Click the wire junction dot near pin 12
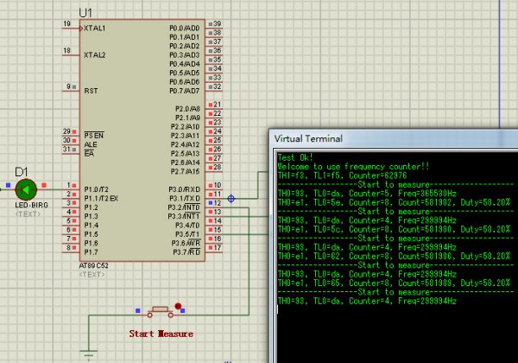The image size is (518, 363). coord(231,199)
